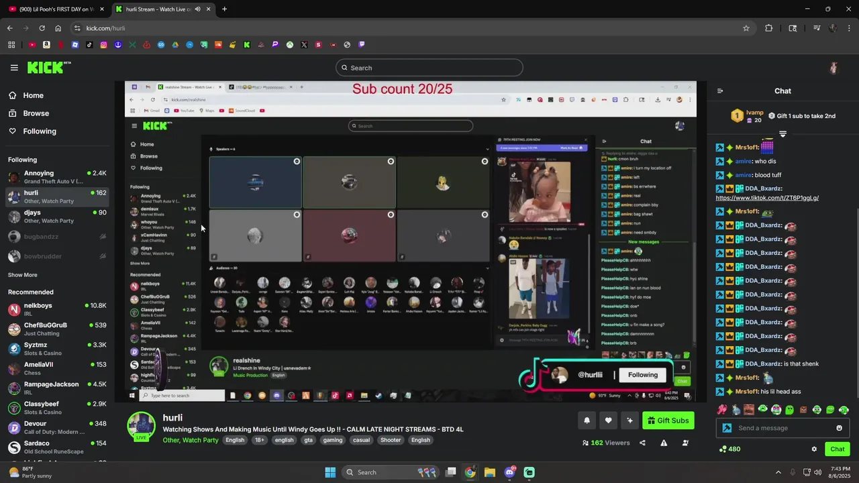The image size is (859, 483).
Task: Toggle the heart follow button
Action: tap(608, 421)
